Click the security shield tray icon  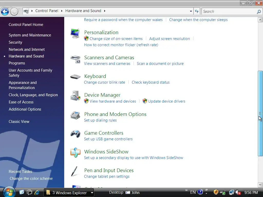pyautogui.click(x=216, y=192)
